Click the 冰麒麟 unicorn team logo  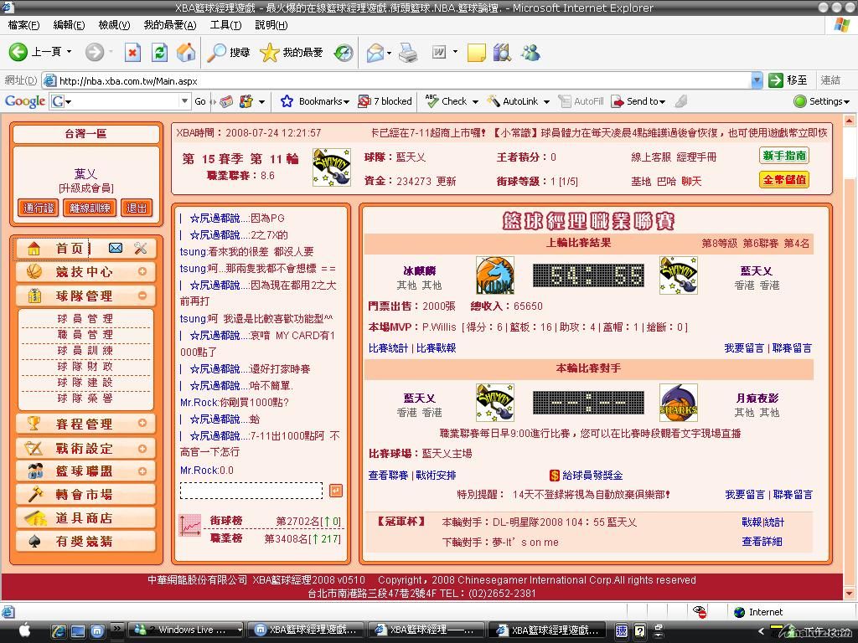click(495, 275)
